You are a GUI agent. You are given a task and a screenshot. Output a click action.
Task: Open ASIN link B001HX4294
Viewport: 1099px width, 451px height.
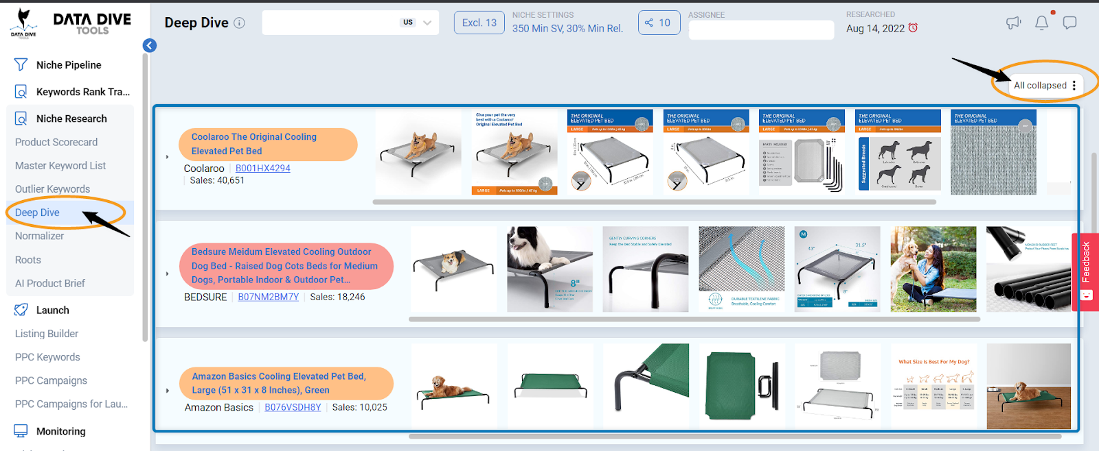[x=263, y=169]
